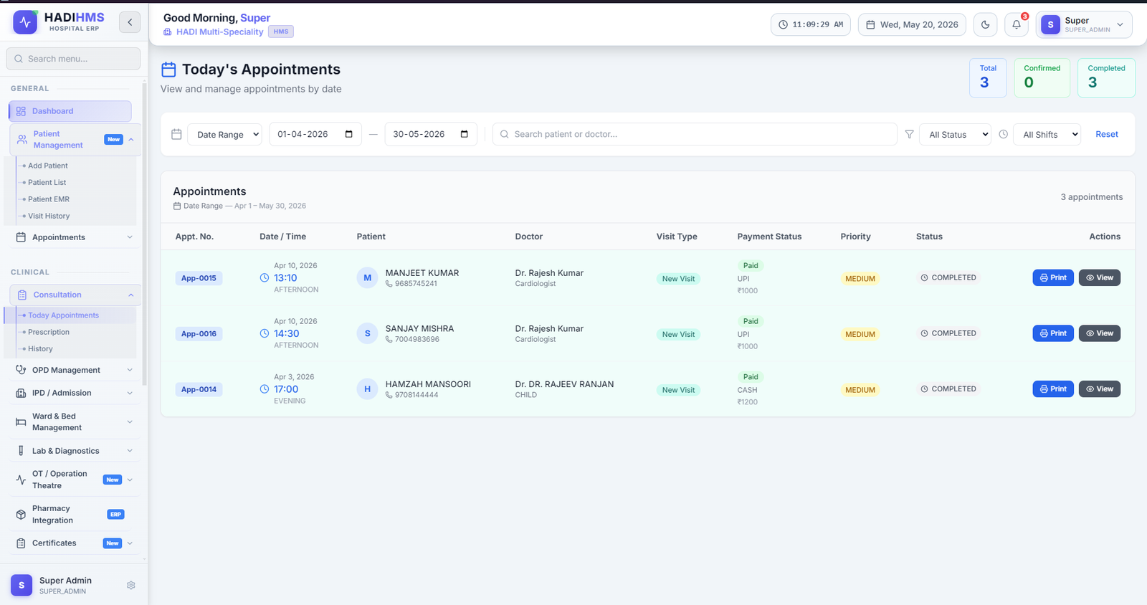The width and height of the screenshot is (1147, 605).
Task: Open the All Status dropdown
Action: coord(955,134)
